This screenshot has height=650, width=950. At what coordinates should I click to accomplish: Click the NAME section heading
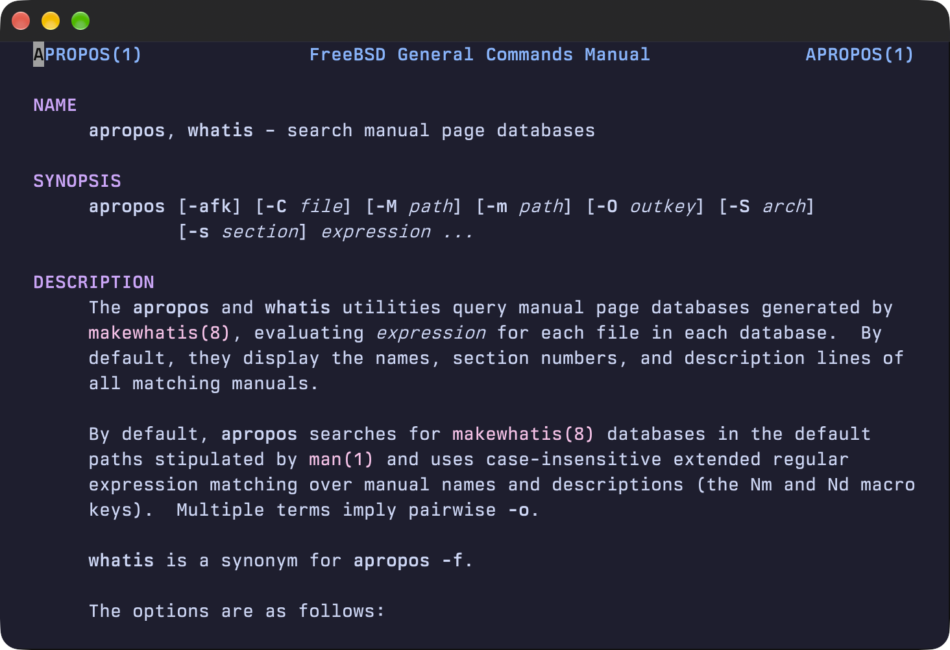click(55, 105)
